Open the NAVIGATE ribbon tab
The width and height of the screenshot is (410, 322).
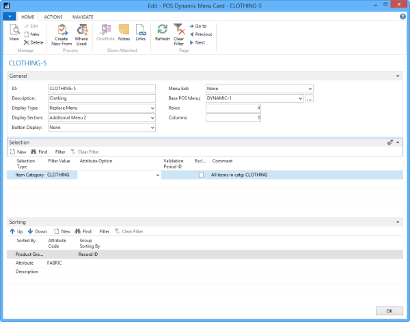pos(83,16)
